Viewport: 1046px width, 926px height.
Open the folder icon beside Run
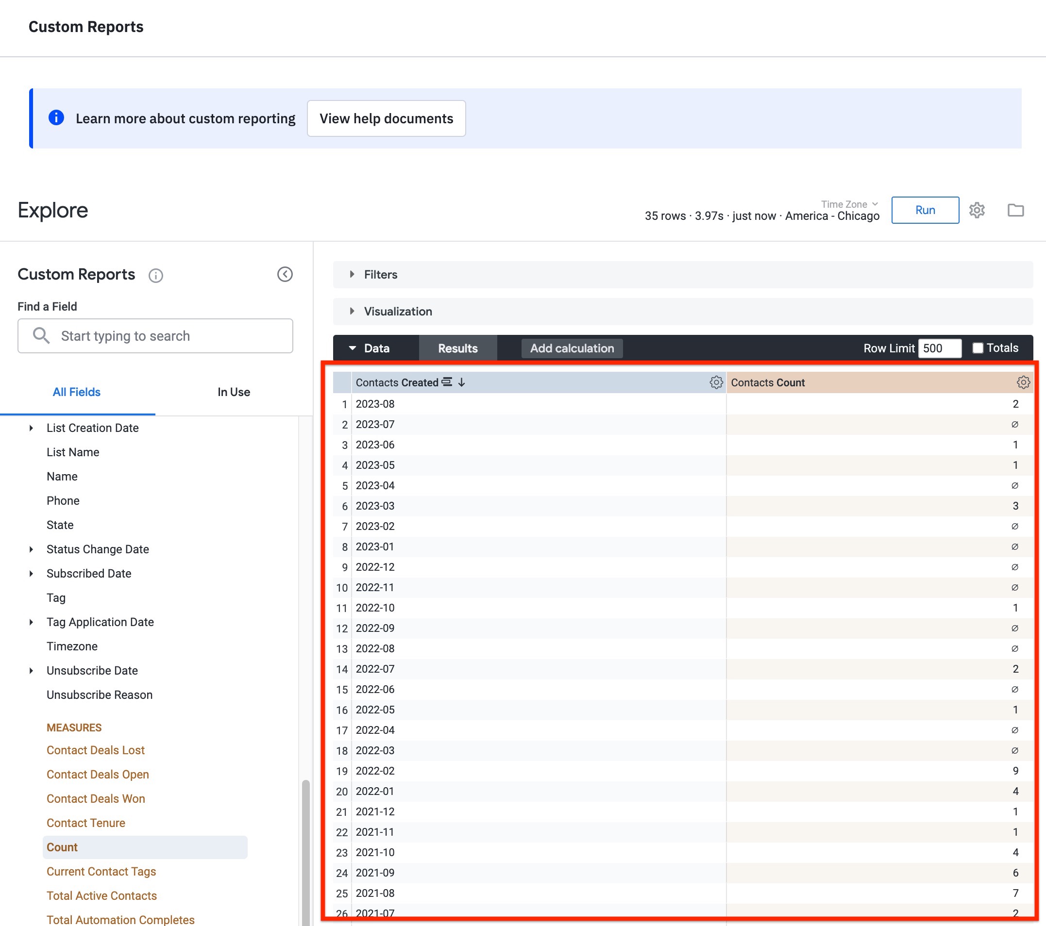click(1015, 210)
